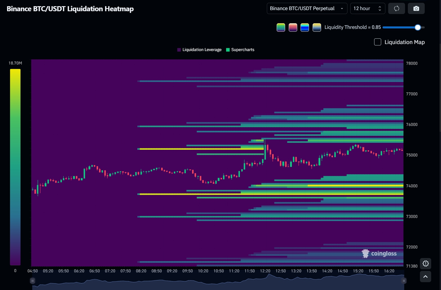Open the 12 hour timeframe selector
Image resolution: width=441 pixels, height=290 pixels.
pos(368,8)
